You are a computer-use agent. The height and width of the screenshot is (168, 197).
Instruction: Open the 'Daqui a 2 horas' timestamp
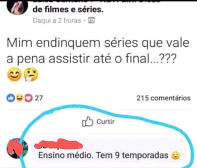point(57,21)
